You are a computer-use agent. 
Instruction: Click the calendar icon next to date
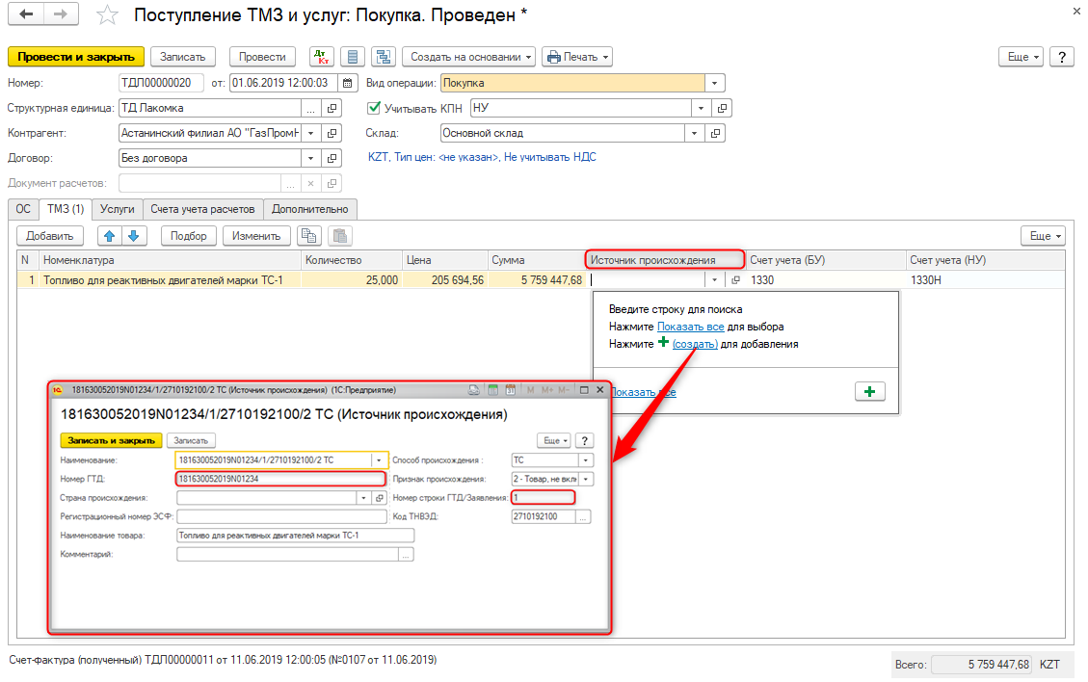[x=348, y=83]
